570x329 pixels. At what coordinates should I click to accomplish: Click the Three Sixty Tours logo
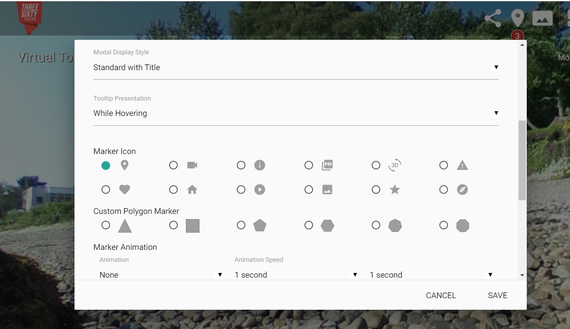30,17
